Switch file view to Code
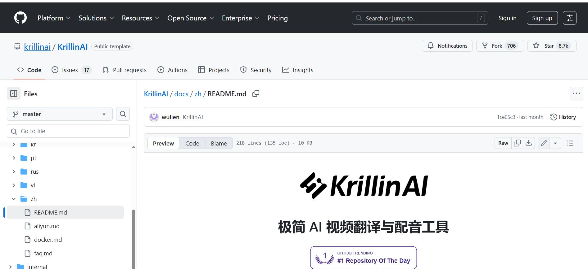Viewport: 588px width, 269px height. [192, 143]
